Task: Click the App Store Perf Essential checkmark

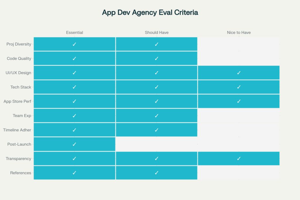Action: [74, 101]
